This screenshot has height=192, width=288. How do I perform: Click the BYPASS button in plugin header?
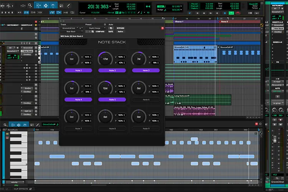click(121, 28)
